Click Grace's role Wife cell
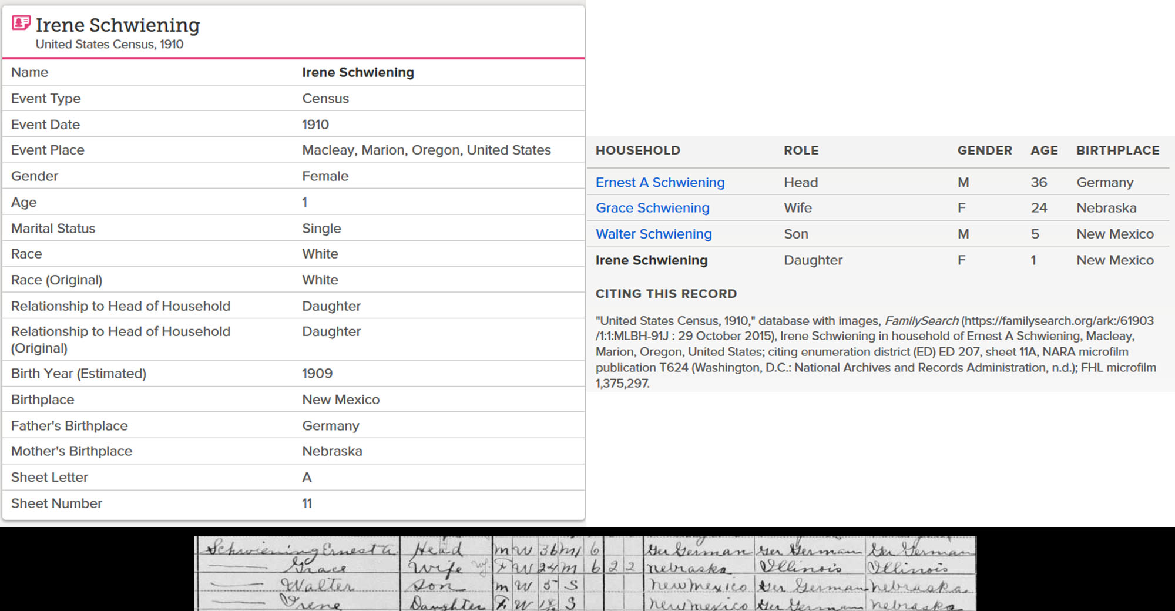 point(797,208)
